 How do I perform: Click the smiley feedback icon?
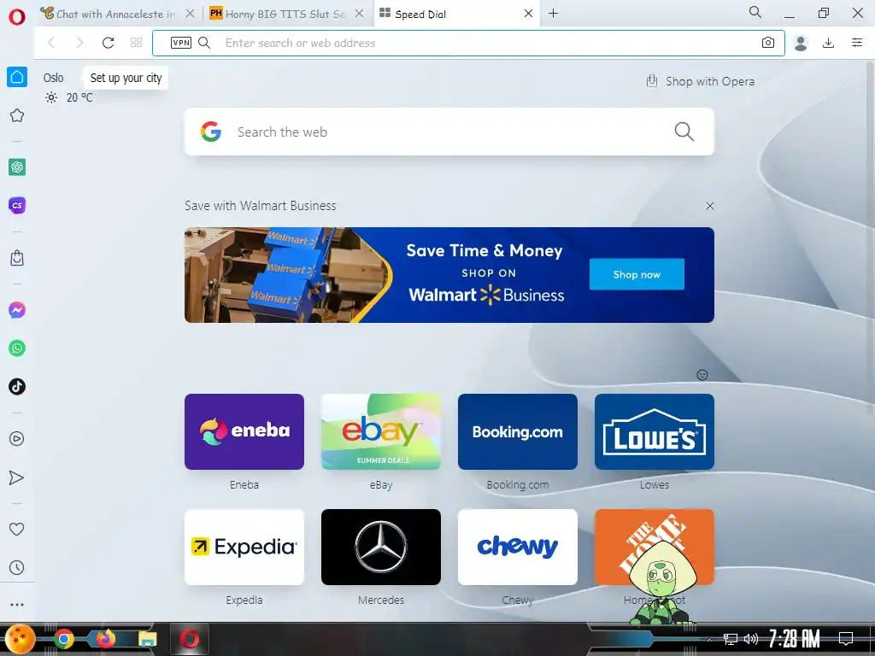coord(702,375)
